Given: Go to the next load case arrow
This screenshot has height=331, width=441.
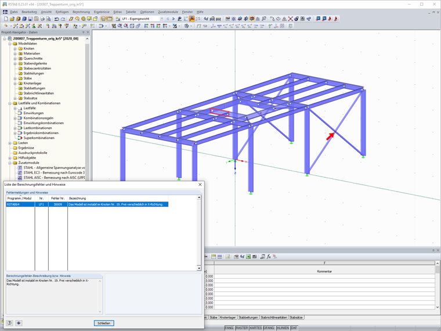Looking at the screenshot, I should tap(173, 19).
